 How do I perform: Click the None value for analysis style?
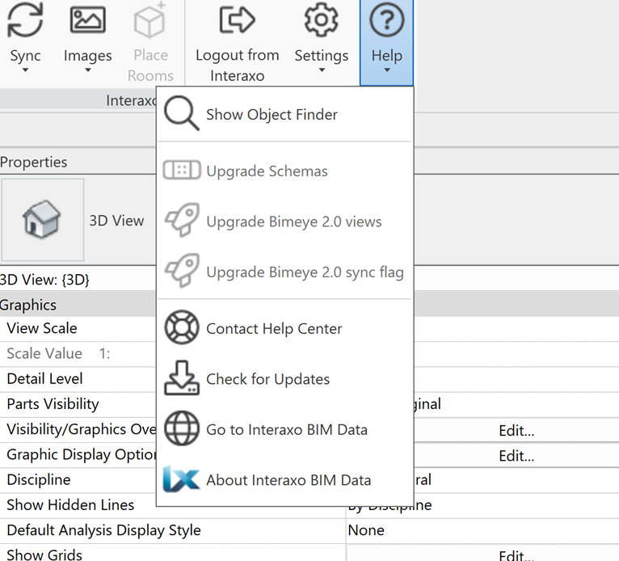tap(366, 530)
